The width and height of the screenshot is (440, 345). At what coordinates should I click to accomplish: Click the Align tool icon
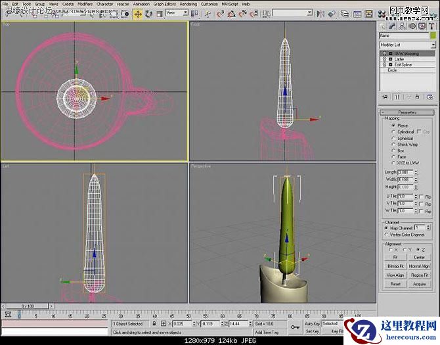pos(332,14)
